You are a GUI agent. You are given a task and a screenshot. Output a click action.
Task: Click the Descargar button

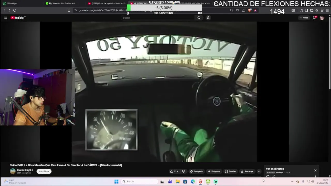[247, 171]
